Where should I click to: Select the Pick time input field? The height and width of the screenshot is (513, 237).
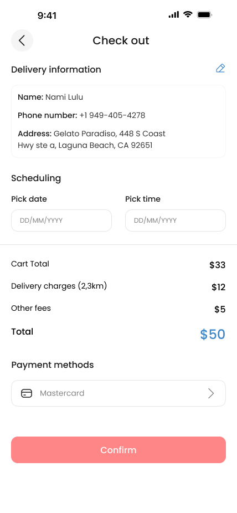pos(176,220)
